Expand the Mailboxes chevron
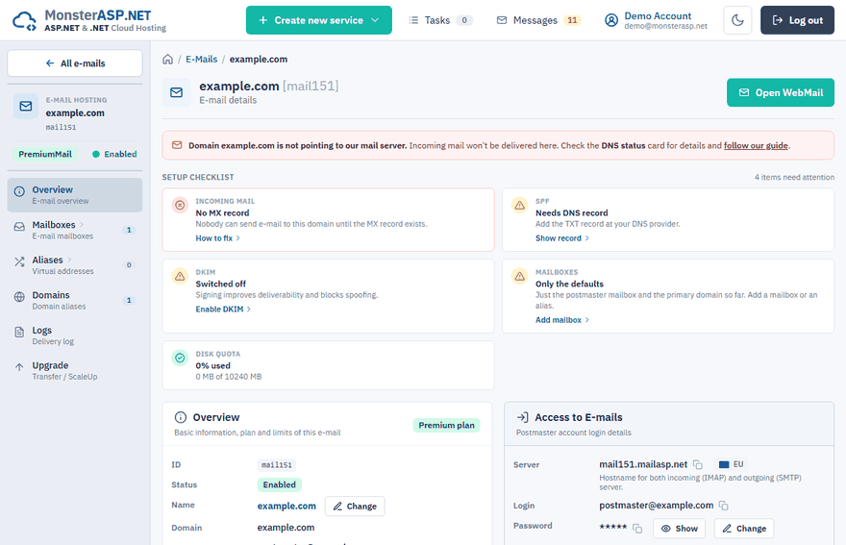 click(82, 225)
